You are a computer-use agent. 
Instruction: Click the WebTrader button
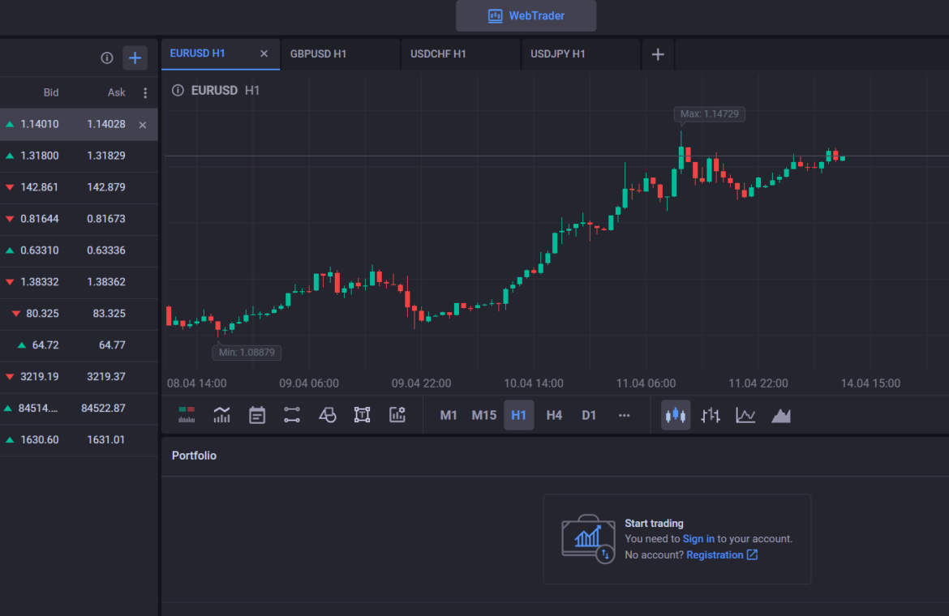tap(526, 15)
